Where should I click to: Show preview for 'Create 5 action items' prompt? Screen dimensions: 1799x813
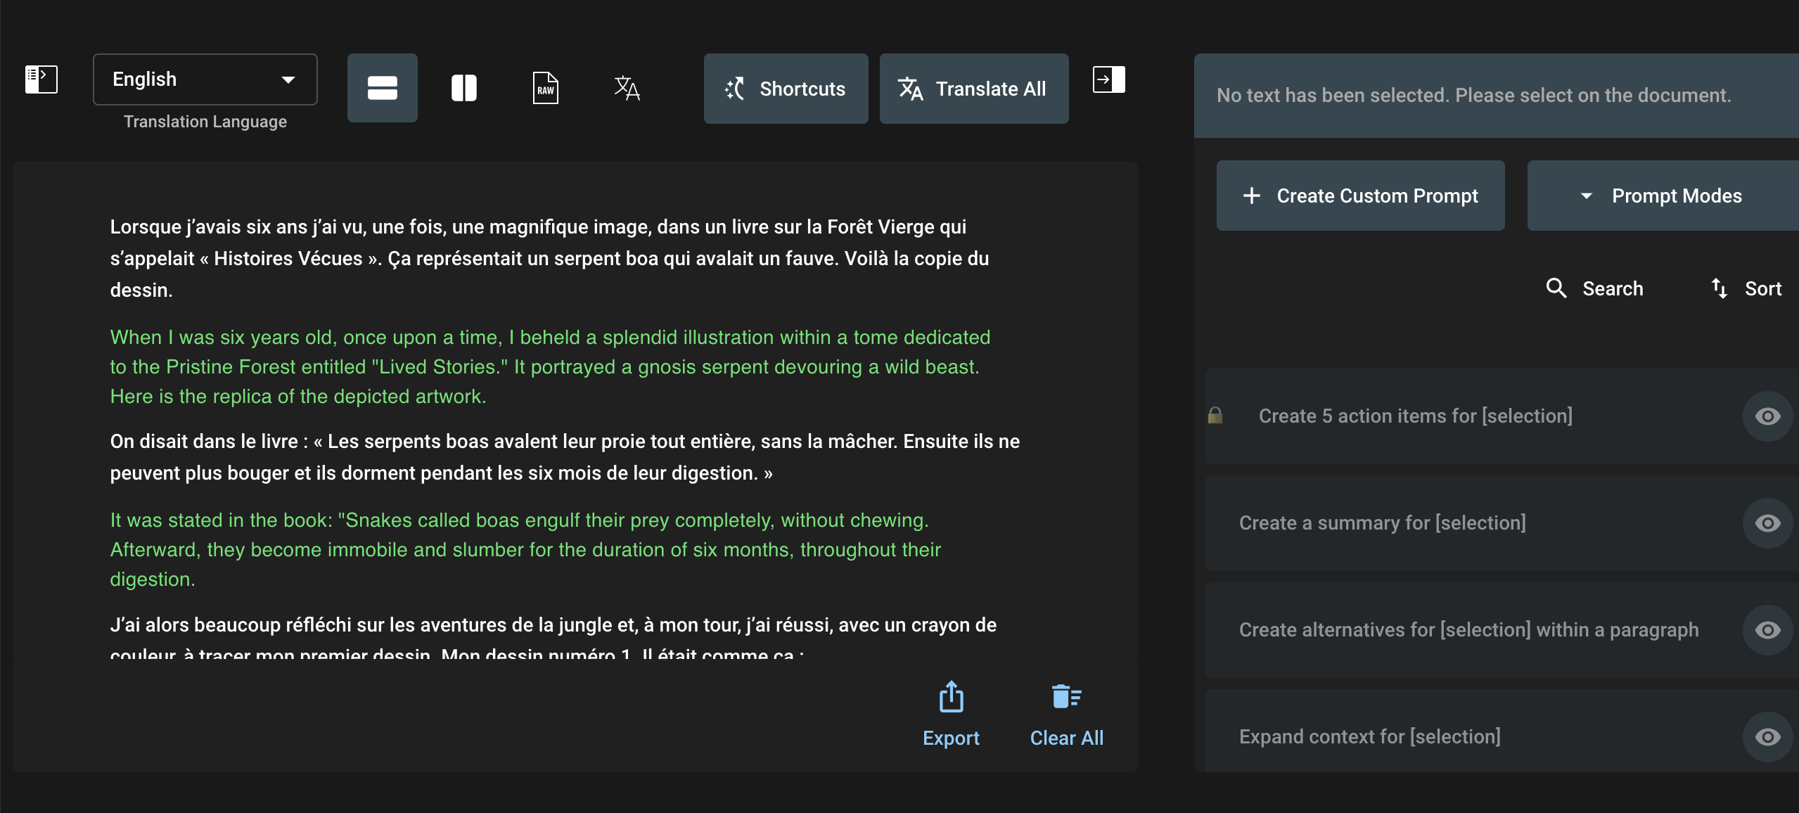[1767, 416]
